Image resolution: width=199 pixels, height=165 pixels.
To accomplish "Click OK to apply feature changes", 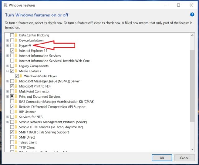I will tap(162, 158).
